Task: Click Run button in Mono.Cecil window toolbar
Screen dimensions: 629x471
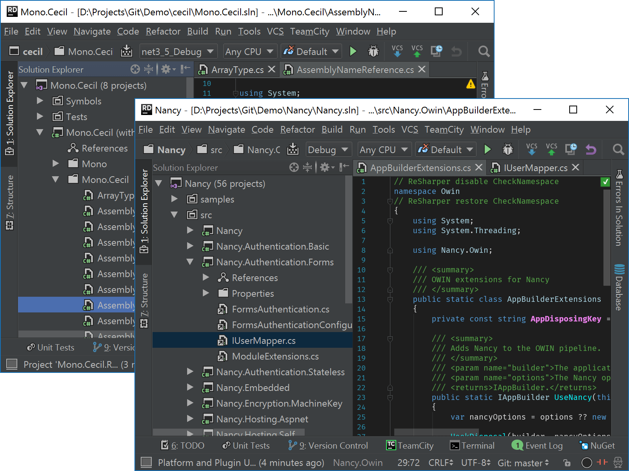Action: [353, 51]
